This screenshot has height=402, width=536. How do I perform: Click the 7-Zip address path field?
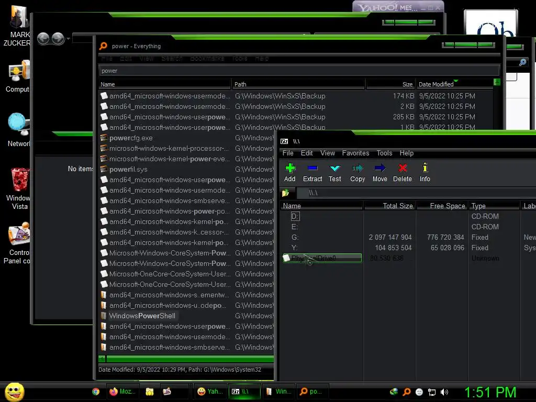(416, 193)
